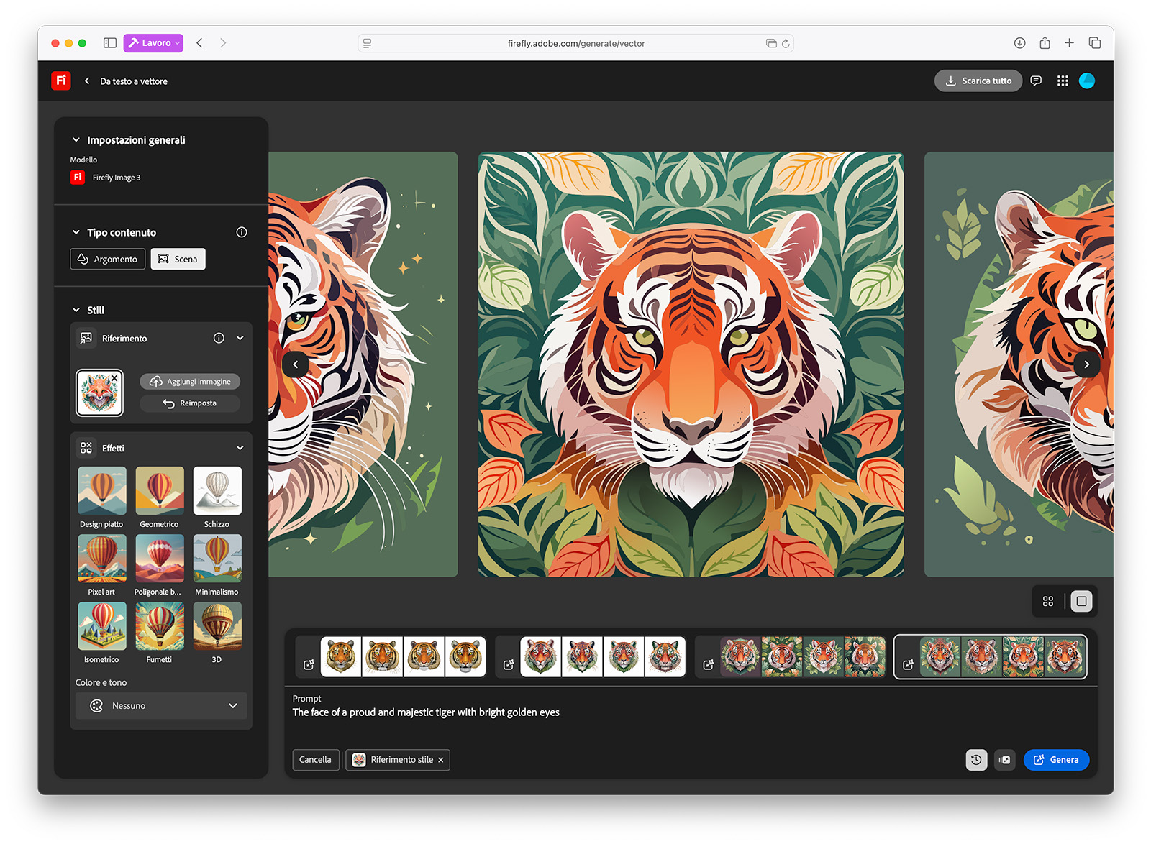Collapse the Impostazioni generali section
Image resolution: width=1151 pixels, height=844 pixels.
click(76, 139)
